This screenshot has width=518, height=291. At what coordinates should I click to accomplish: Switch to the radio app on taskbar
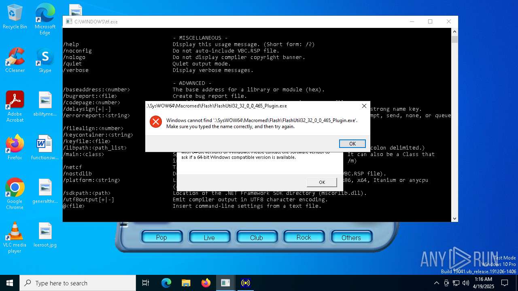[245, 283]
